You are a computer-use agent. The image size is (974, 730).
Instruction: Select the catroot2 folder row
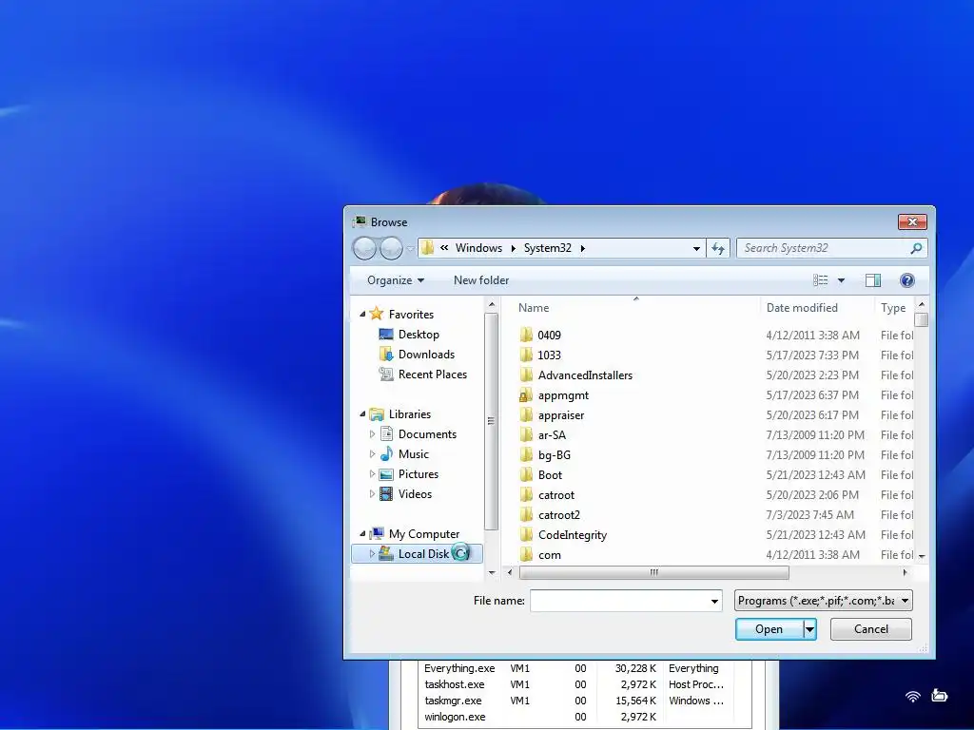click(714, 515)
